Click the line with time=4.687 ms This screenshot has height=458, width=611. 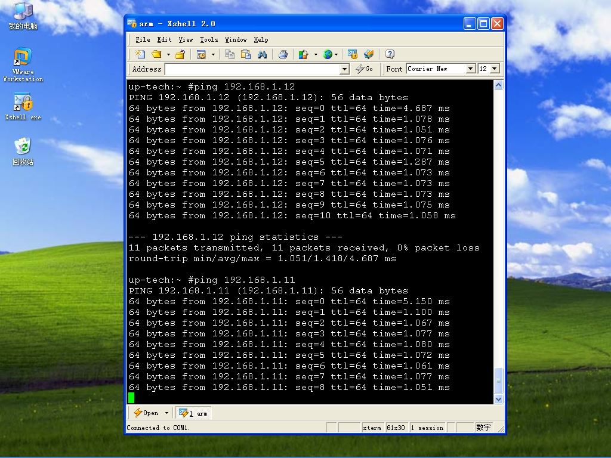click(289, 108)
